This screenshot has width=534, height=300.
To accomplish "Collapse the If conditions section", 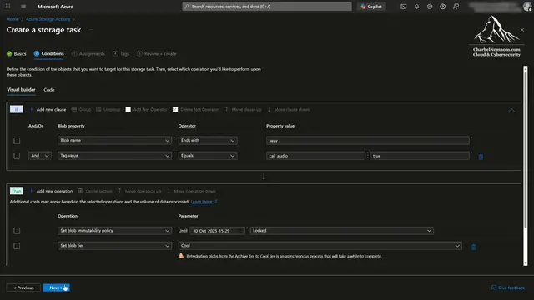I will click(x=511, y=110).
